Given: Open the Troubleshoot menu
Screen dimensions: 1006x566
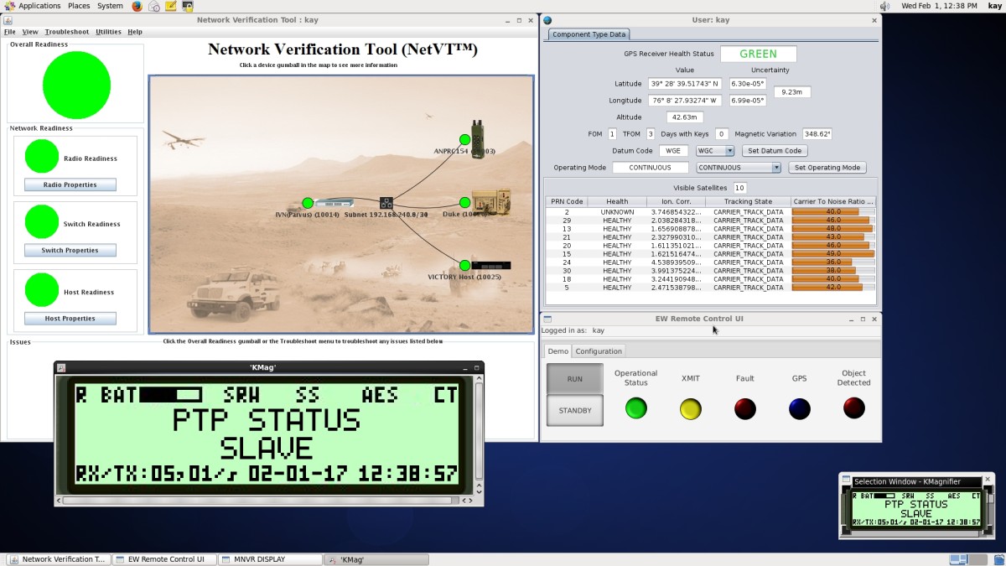Looking at the screenshot, I should 66,32.
